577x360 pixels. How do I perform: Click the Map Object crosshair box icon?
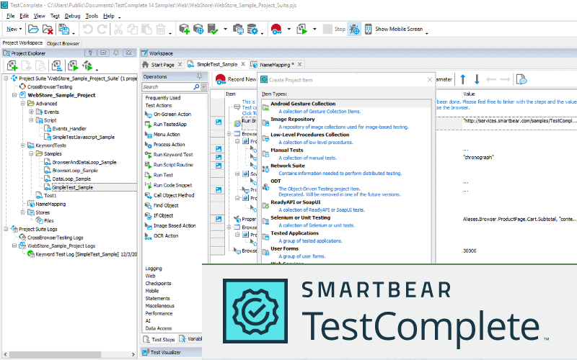tap(198, 29)
